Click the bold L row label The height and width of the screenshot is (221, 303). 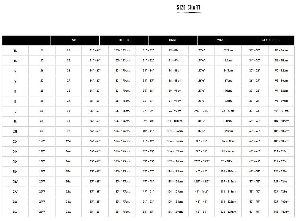15,111
